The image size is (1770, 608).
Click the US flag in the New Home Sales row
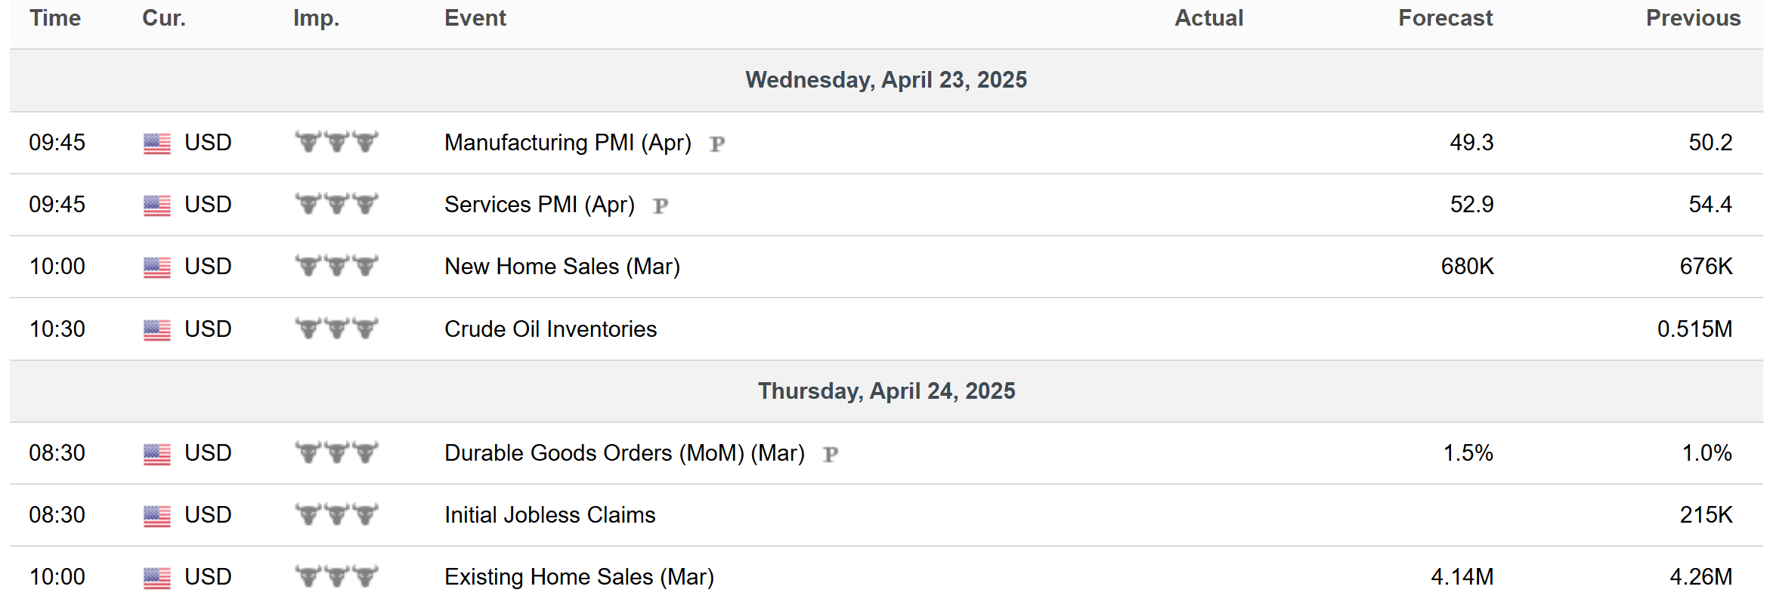157,267
